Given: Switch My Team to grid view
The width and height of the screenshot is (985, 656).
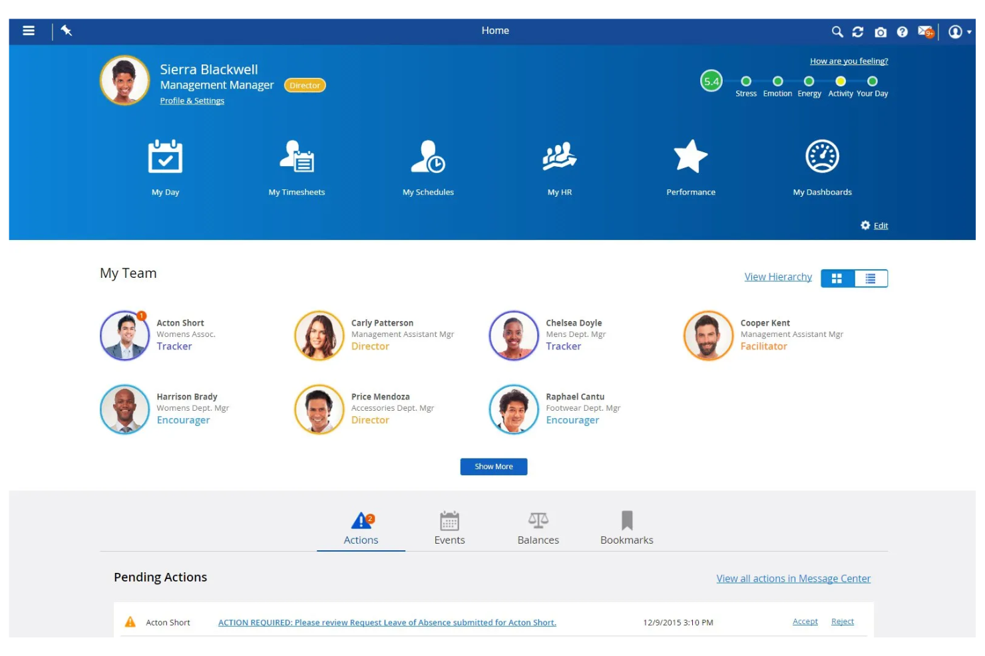Looking at the screenshot, I should pos(837,278).
